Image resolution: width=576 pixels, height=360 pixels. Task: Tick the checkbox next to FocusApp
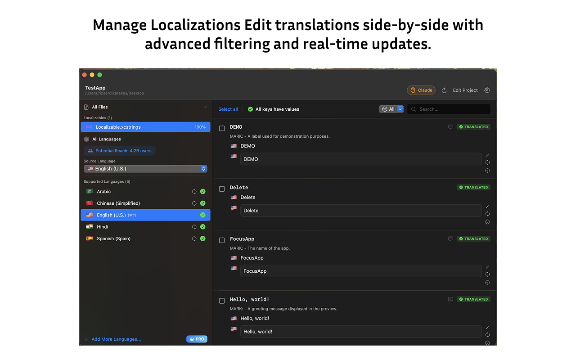tap(221, 240)
